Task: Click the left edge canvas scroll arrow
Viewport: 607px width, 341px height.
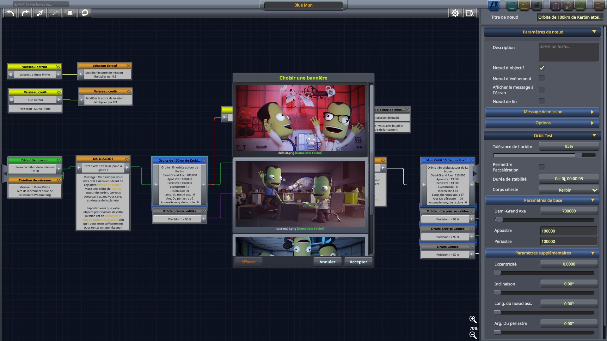Action: [x=5, y=174]
